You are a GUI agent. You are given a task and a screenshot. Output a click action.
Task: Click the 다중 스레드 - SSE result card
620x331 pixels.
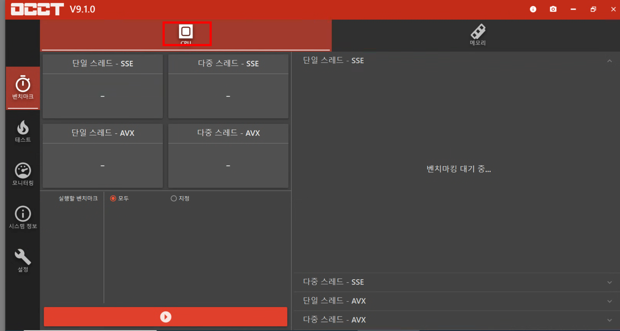[x=228, y=86]
